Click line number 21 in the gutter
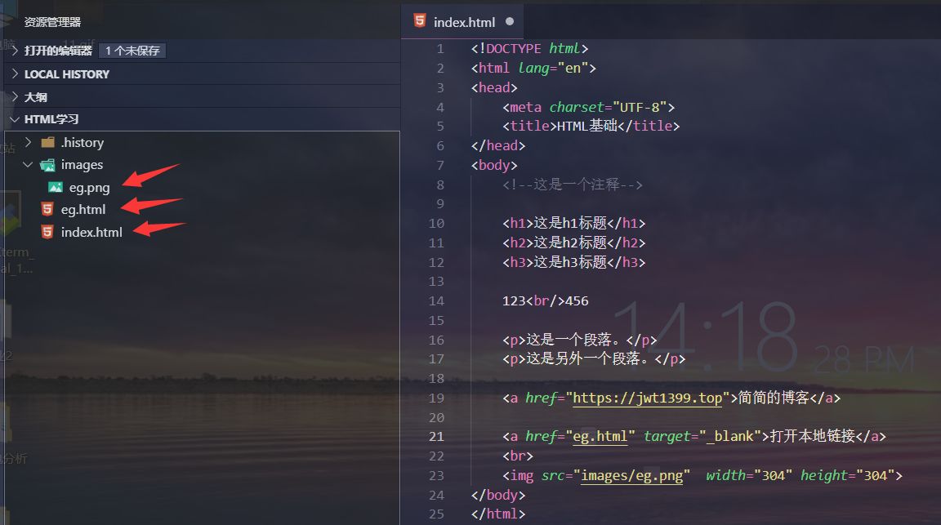 [436, 437]
